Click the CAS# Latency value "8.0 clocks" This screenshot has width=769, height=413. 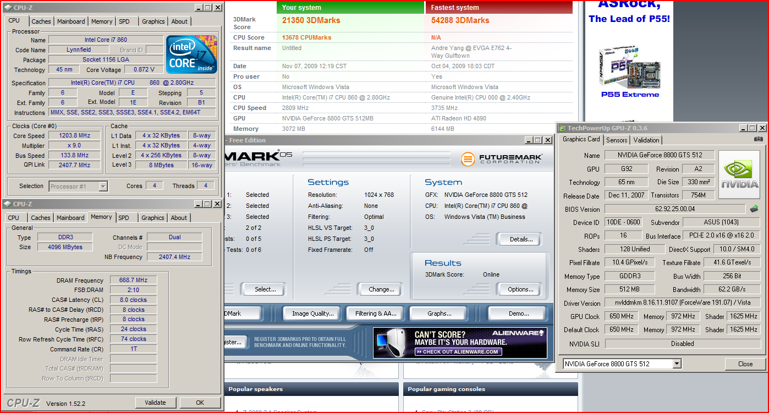133,300
